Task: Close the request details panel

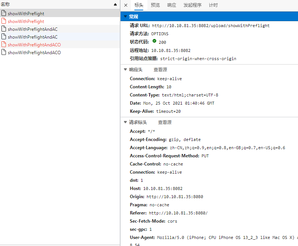Action: [x=126, y=5]
